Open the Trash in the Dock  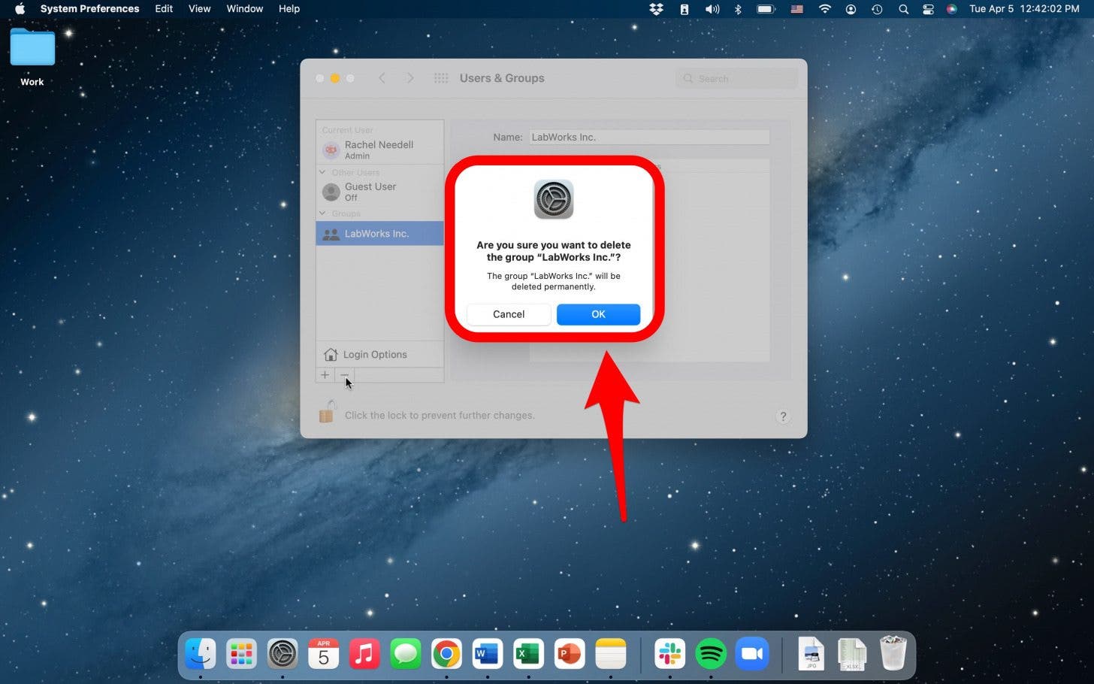click(893, 653)
